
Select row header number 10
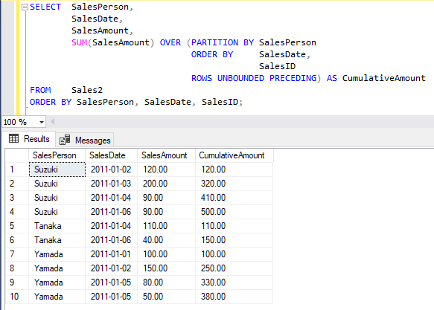coord(17,297)
